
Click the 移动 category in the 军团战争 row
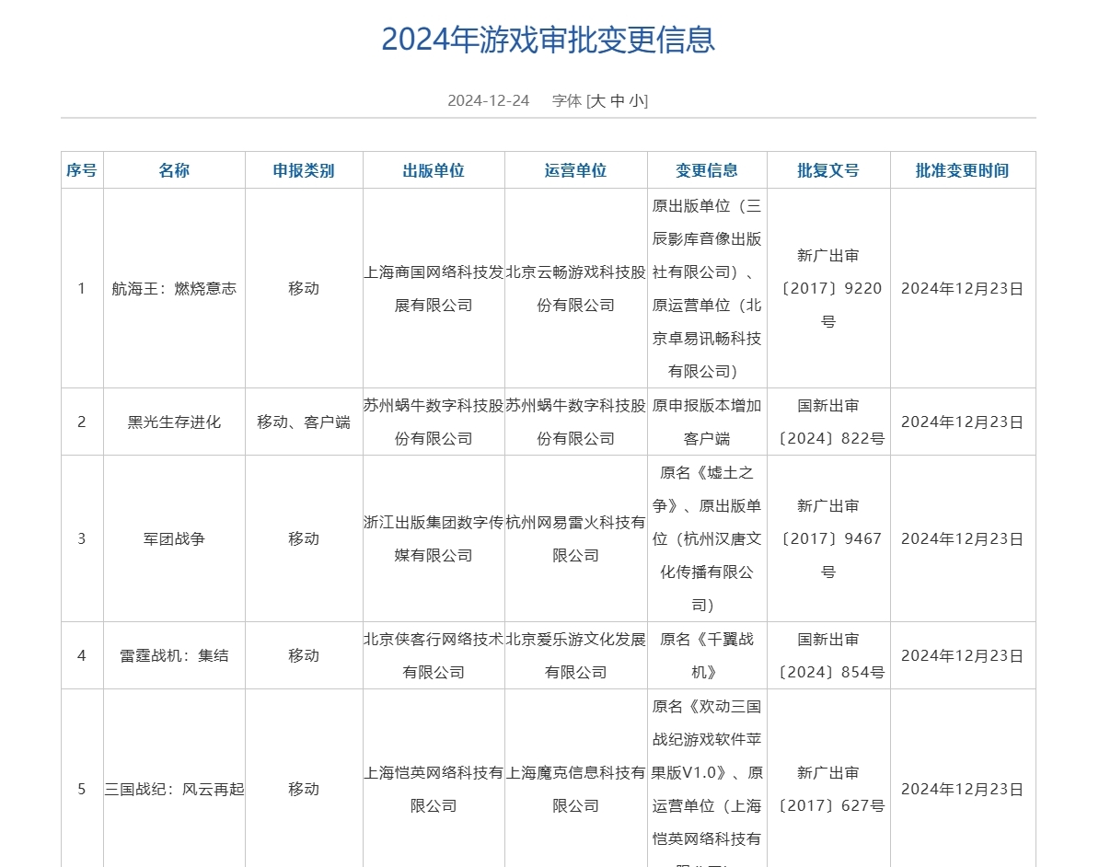pyautogui.click(x=304, y=539)
